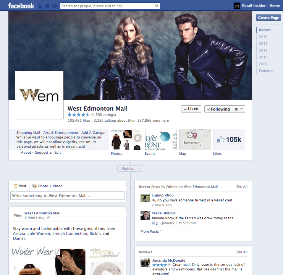
Task: Click the Aritzia link in post
Action: pos(19,233)
